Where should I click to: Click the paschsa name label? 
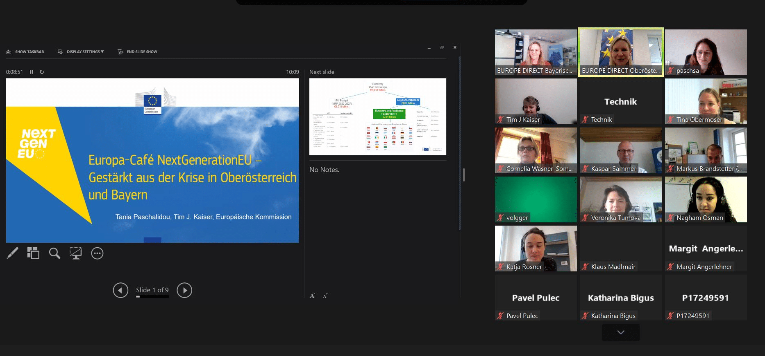point(688,71)
